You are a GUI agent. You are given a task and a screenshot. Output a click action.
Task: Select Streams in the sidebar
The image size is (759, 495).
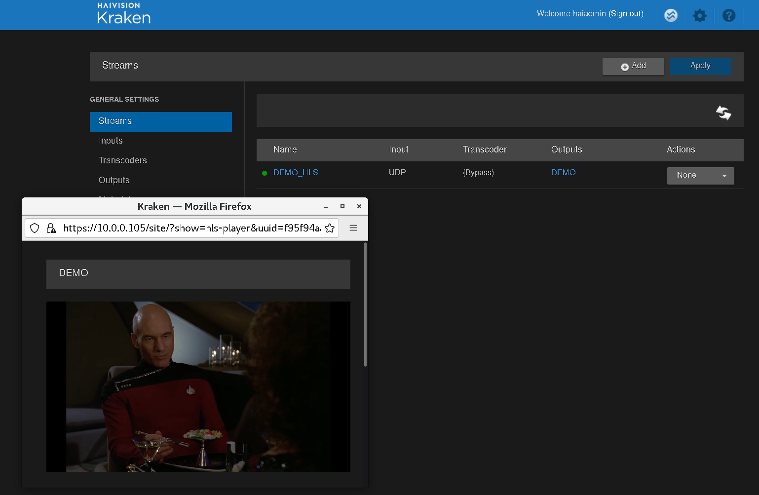(x=160, y=121)
